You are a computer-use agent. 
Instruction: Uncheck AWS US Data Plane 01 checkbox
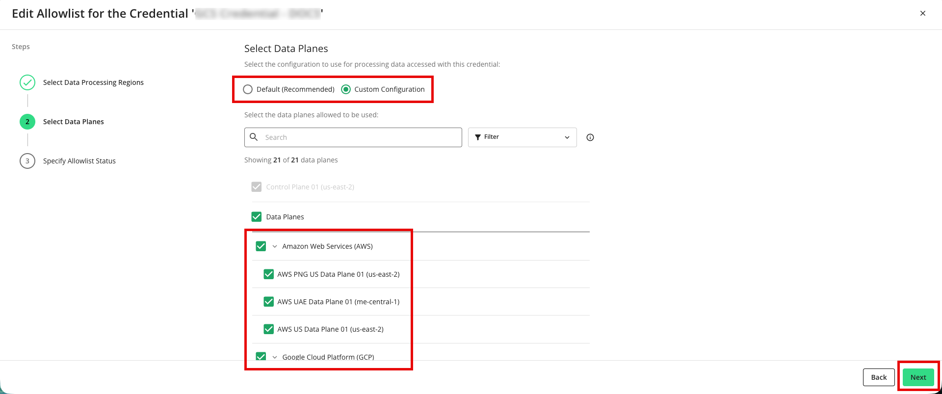tap(268, 329)
